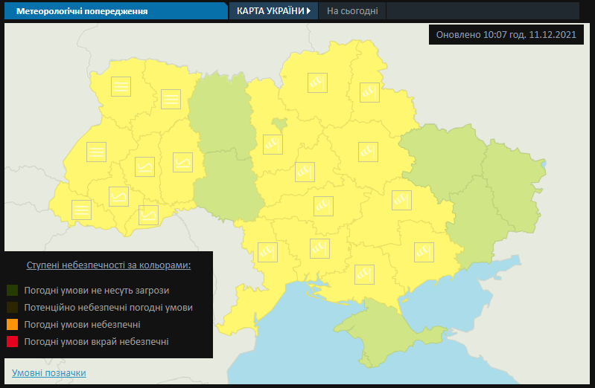Select the icy road icon on Chernivtsi region

click(148, 215)
